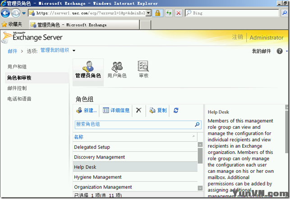The width and height of the screenshot is (290, 199).
Task: Open 详细信息 for the selected role group
Action: tap(116, 110)
